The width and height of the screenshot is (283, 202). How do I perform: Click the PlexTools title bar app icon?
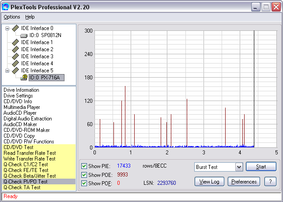[5, 7]
